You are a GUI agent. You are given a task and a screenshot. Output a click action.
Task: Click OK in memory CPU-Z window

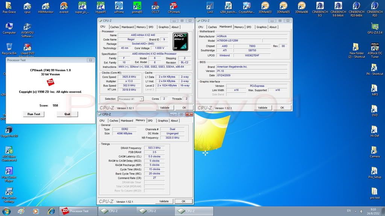183,201
